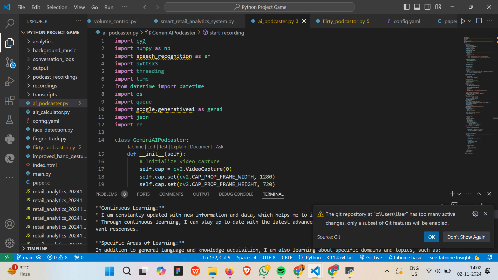Screen dimensions: 498x280
Task: Split the editor right
Action: 479,21
